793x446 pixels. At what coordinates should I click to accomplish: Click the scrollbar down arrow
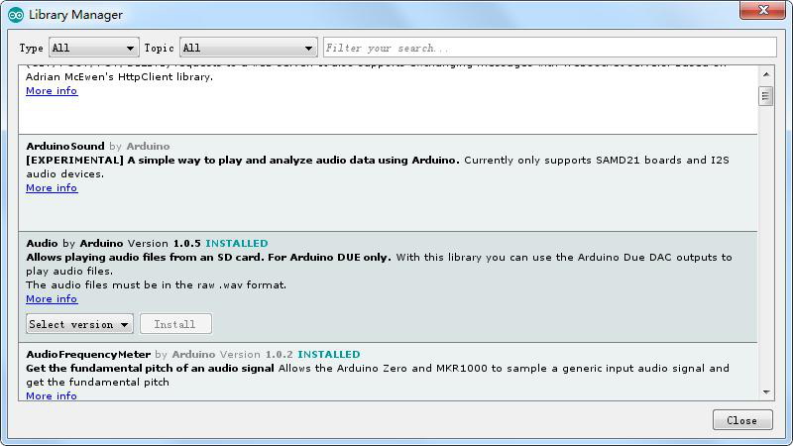click(x=766, y=392)
